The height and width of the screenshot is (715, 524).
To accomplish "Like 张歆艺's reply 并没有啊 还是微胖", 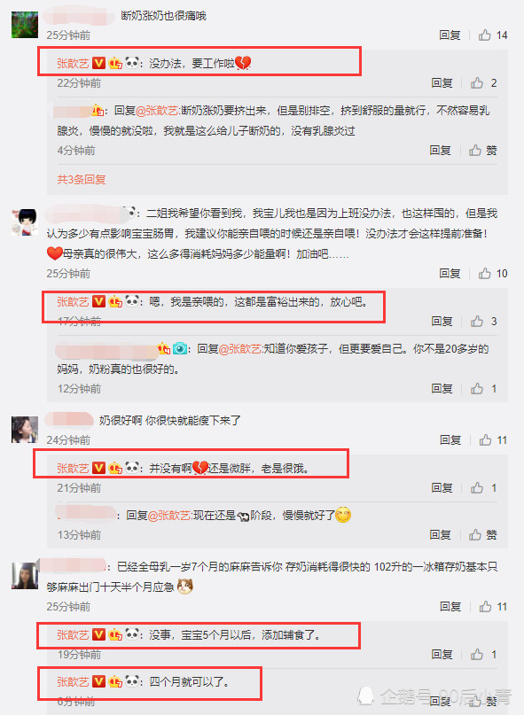I will (483, 488).
